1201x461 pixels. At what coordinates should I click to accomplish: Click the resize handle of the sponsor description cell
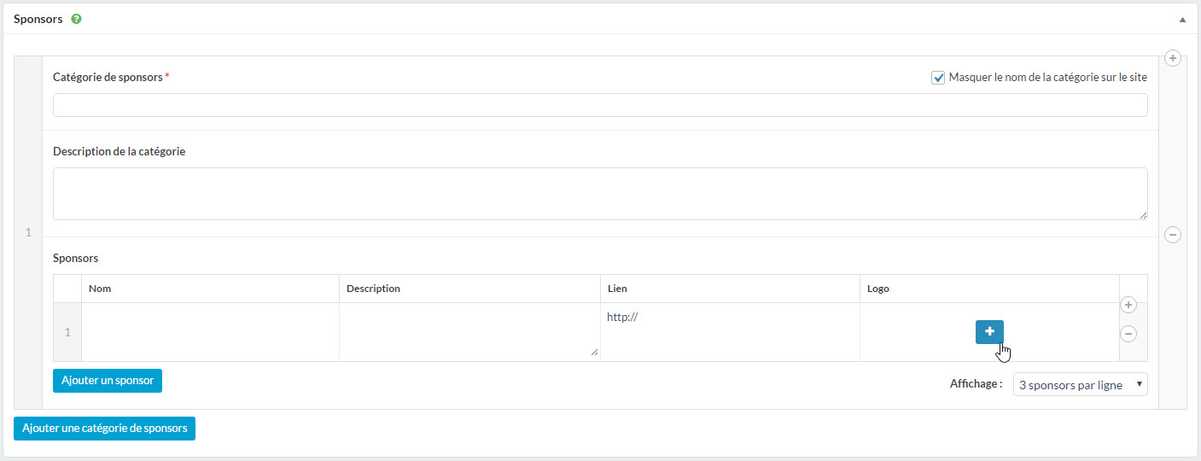(595, 352)
